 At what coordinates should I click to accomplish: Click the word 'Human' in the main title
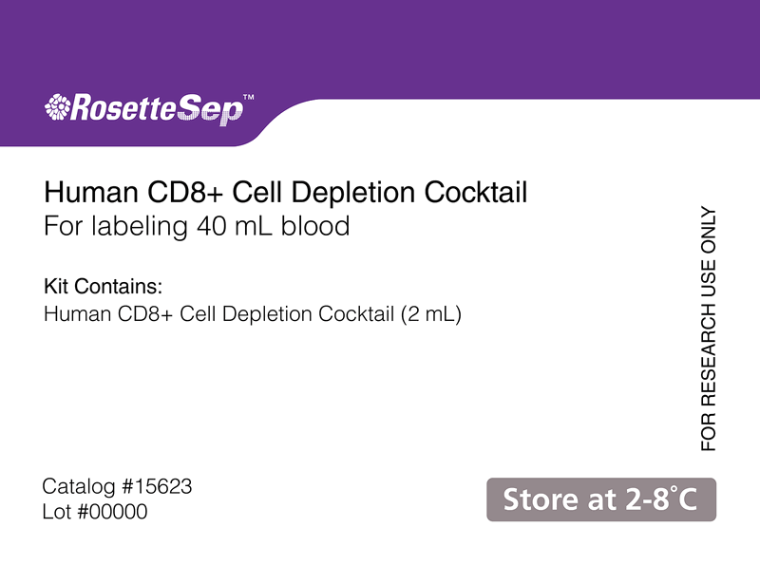coord(91,193)
